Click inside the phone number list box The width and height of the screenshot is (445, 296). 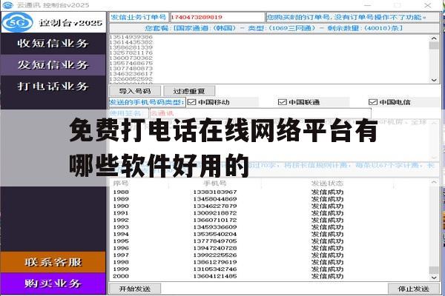click(270, 59)
